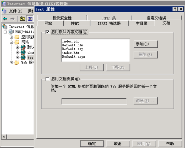185x148 pixels.
Task: Click the Up one level folder icon
Action: pyautogui.click(x=22, y=19)
